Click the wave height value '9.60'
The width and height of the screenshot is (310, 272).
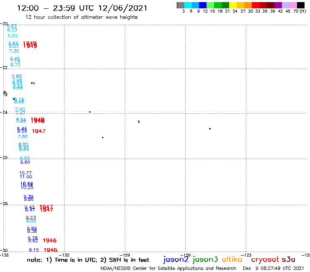[25, 162]
